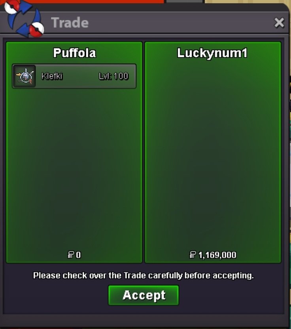
Task: Click the Pokedollar symbol under Luckynum1
Action: point(193,255)
